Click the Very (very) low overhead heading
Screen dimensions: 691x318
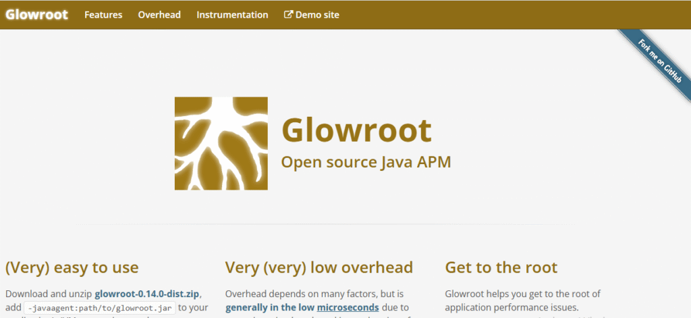click(x=319, y=267)
